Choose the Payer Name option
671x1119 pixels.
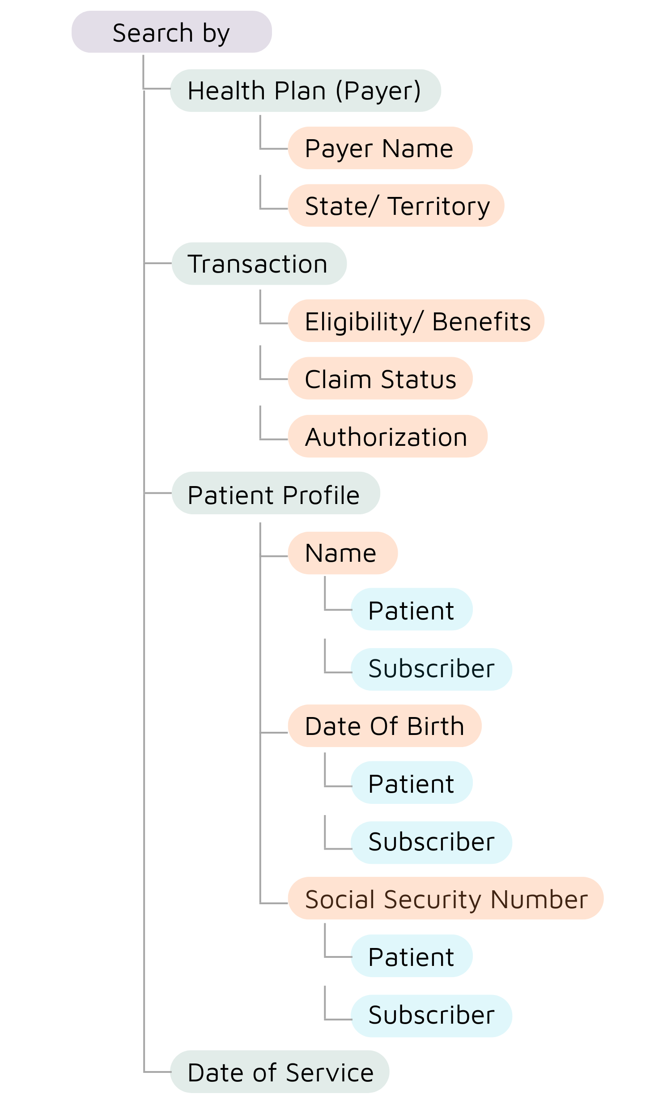380,148
